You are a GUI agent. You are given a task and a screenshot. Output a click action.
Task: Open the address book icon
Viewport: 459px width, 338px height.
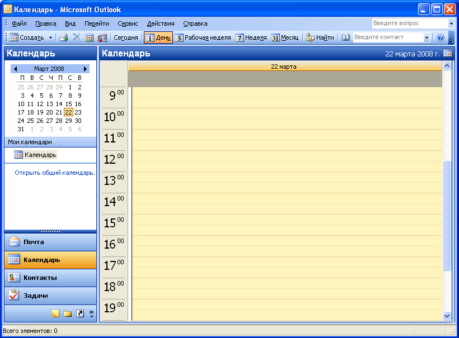tap(346, 37)
